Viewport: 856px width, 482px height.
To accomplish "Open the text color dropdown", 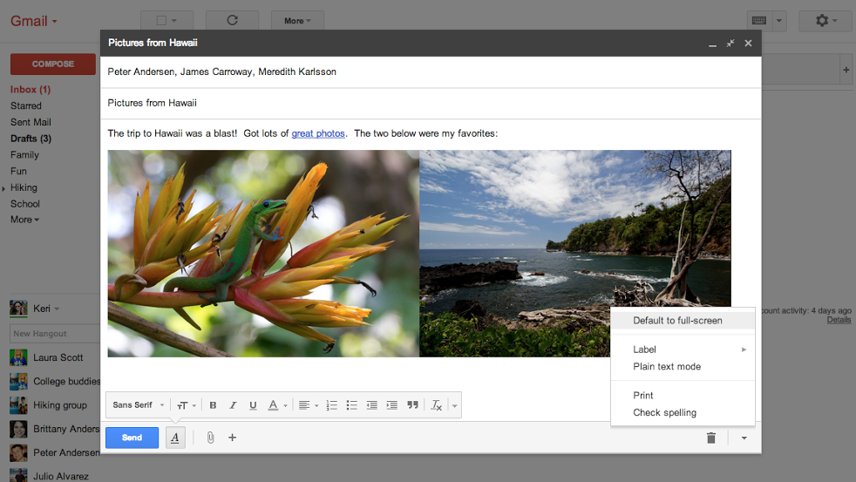I will [x=276, y=405].
